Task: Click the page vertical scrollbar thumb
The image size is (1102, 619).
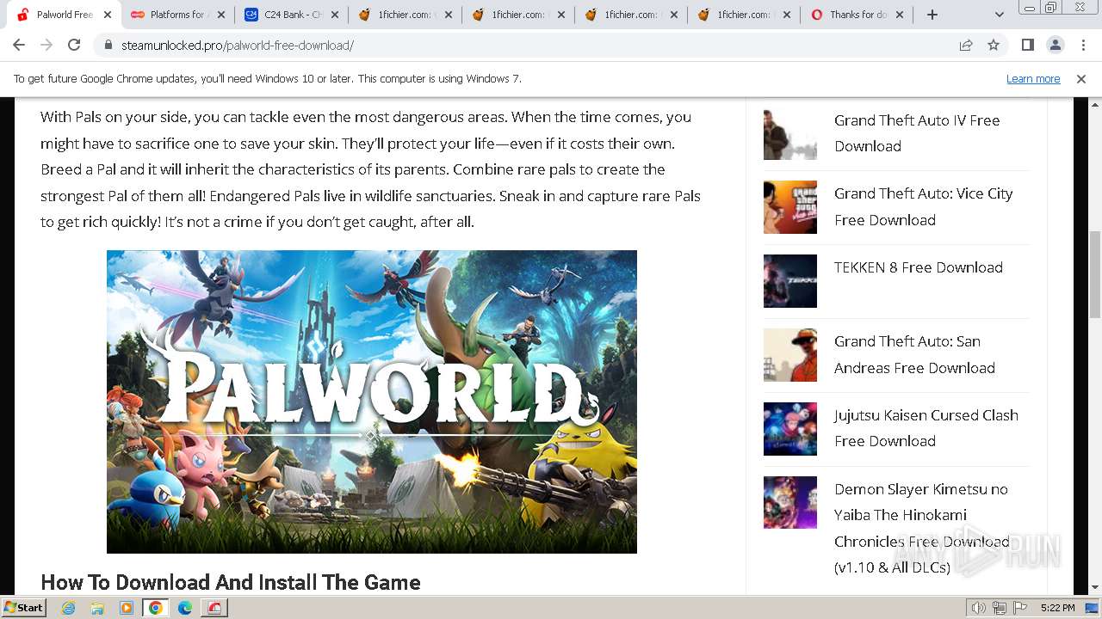Action: click(1095, 274)
